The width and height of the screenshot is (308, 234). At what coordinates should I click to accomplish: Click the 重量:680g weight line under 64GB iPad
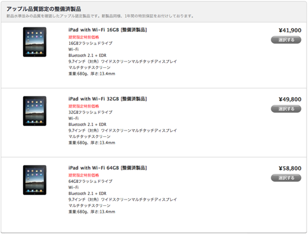(92, 212)
